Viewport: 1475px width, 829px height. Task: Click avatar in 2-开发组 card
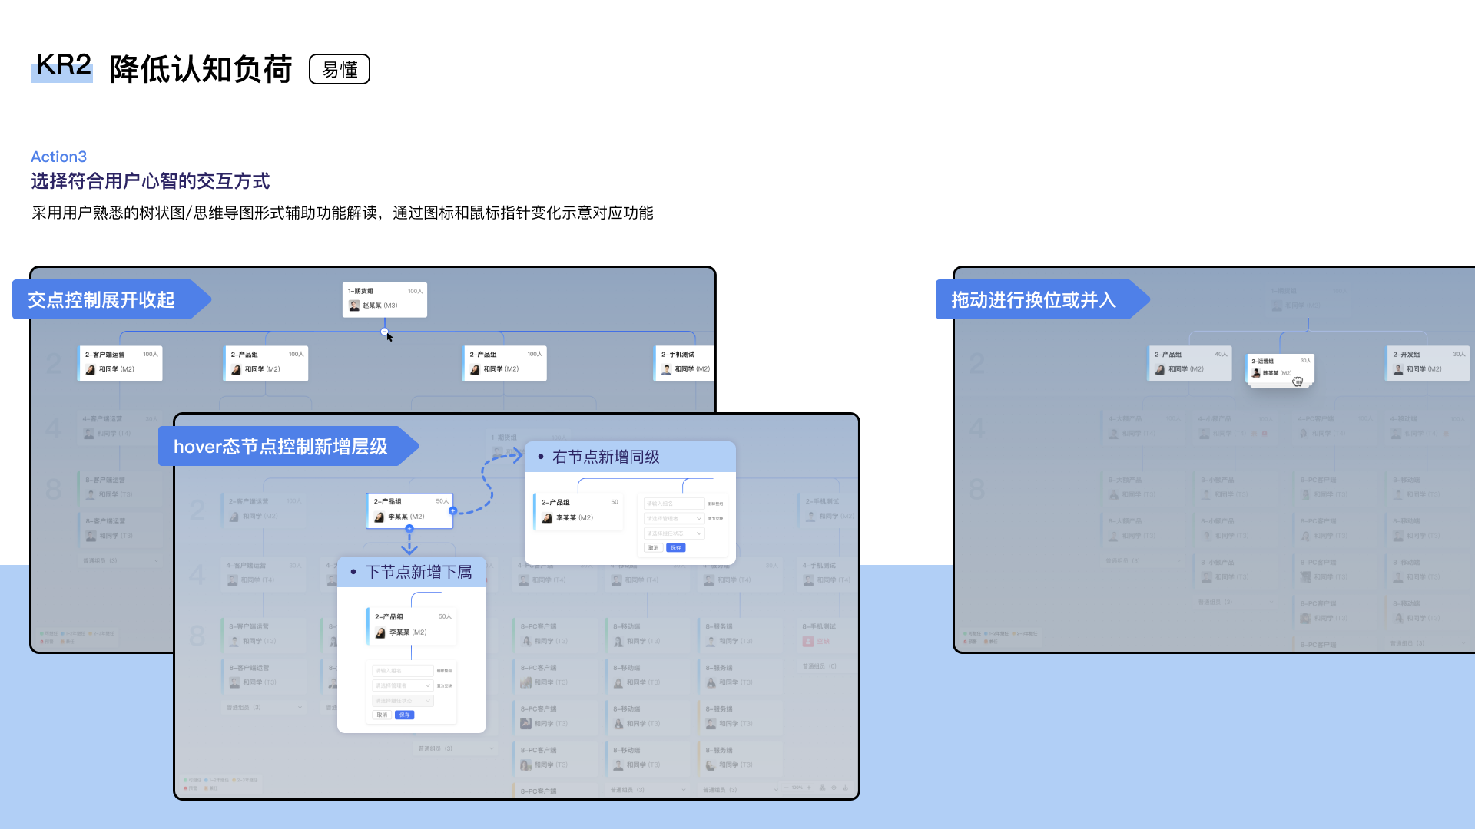click(x=1398, y=369)
